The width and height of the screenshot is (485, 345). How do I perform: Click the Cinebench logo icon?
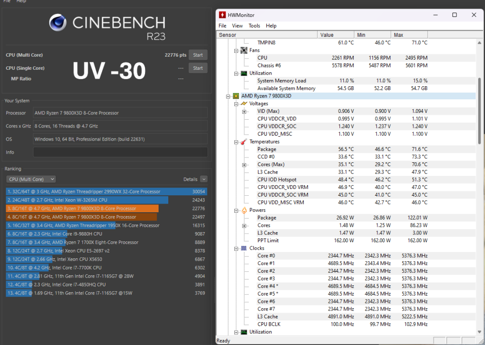(58, 23)
